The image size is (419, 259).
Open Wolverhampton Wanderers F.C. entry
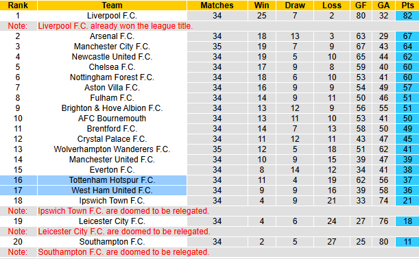112,149
